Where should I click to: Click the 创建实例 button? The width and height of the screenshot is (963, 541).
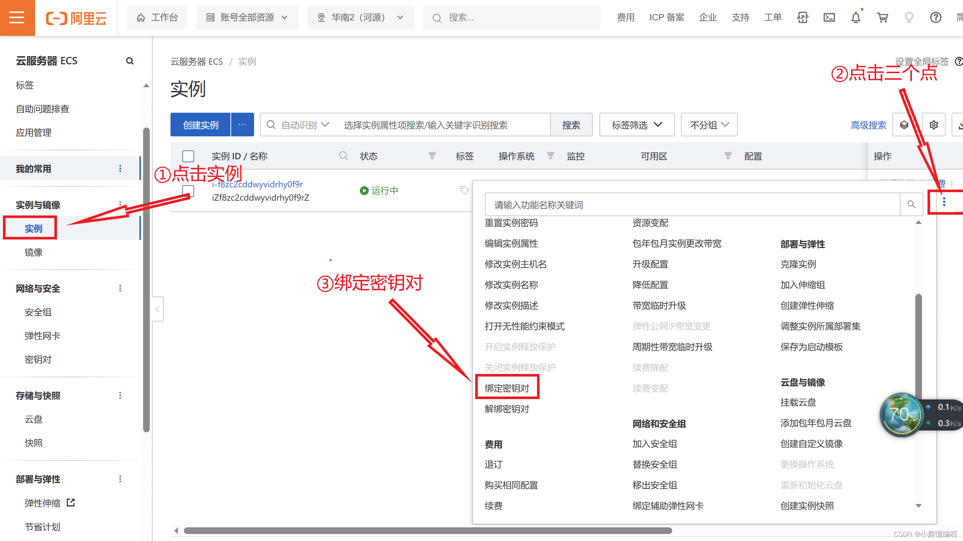[x=200, y=125]
